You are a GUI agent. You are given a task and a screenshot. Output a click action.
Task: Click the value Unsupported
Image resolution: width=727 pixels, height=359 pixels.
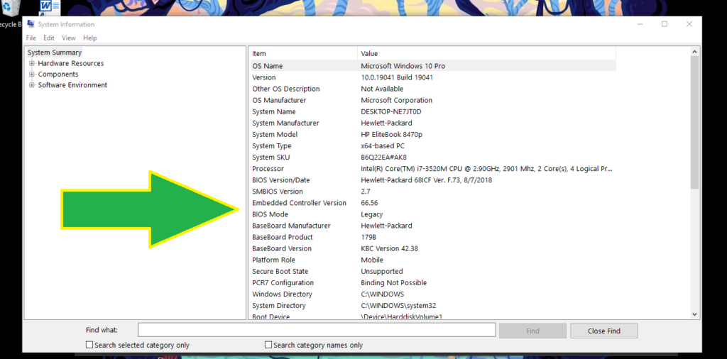[x=381, y=272]
